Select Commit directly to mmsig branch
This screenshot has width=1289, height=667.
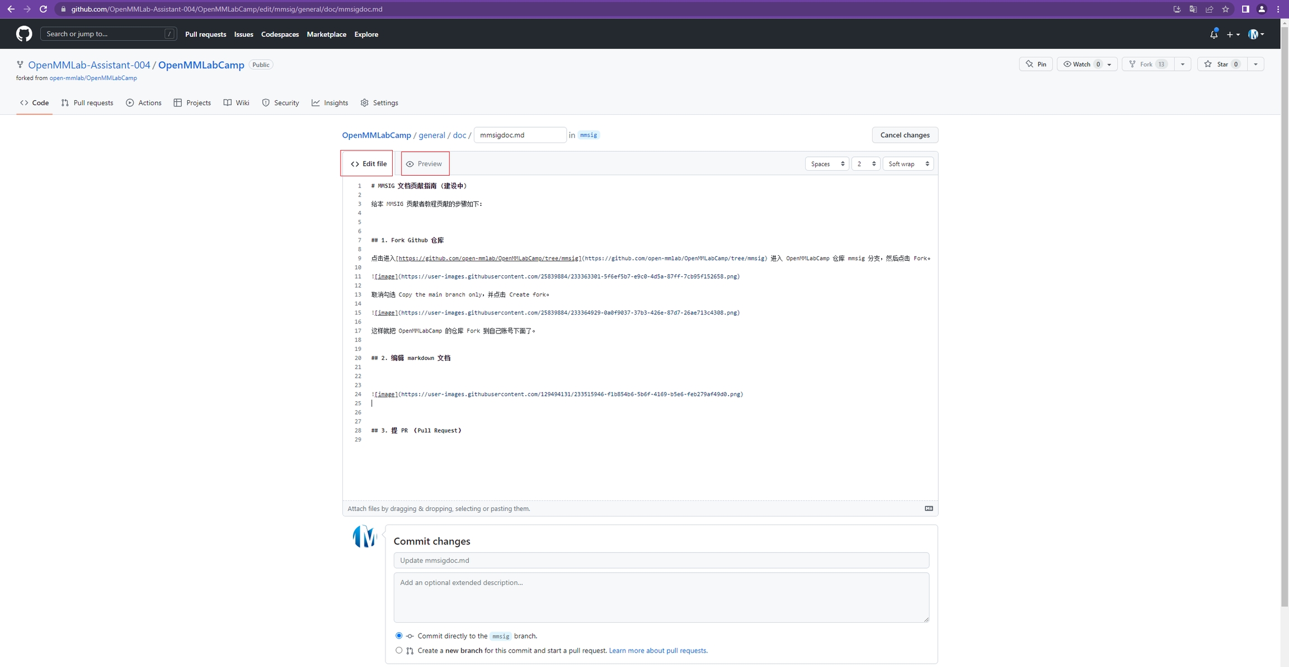coord(399,636)
